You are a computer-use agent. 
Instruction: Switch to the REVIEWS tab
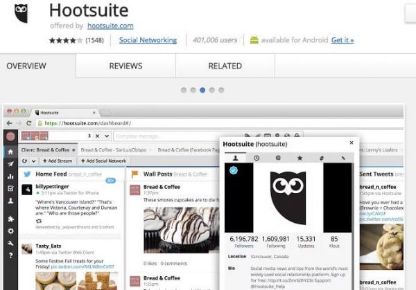click(125, 66)
